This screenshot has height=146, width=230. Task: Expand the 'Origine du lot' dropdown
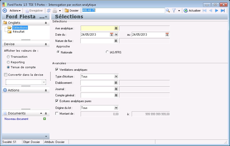pyautogui.click(x=116, y=108)
